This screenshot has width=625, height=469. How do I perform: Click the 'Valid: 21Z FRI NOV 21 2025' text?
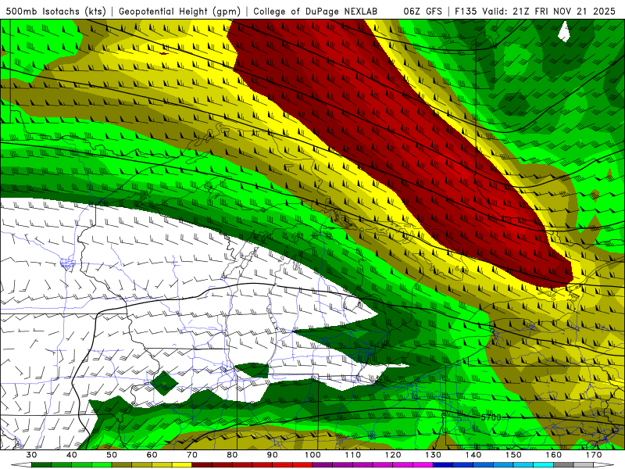click(549, 11)
